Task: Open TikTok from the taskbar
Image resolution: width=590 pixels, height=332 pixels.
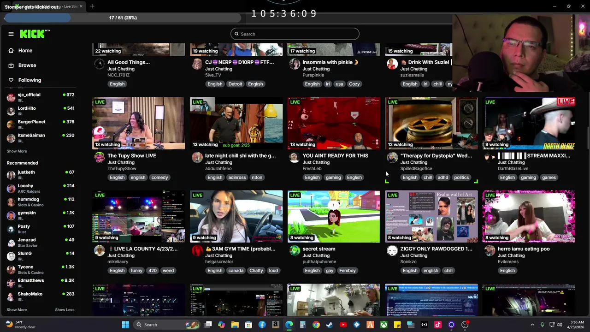Action: [438, 325]
